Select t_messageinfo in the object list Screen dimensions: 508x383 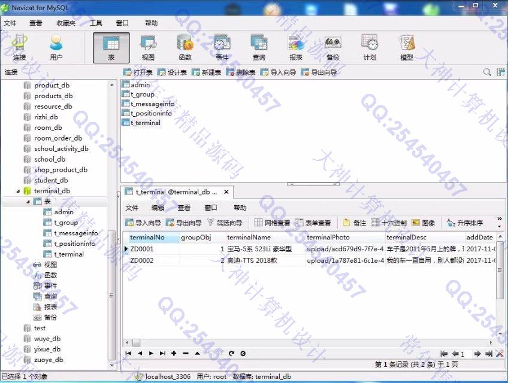click(x=149, y=104)
